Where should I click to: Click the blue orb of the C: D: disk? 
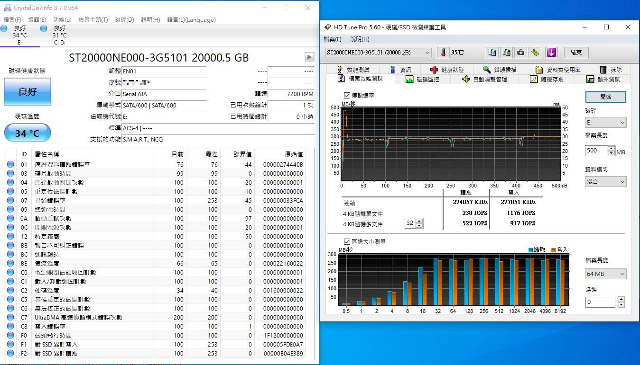[44, 28]
